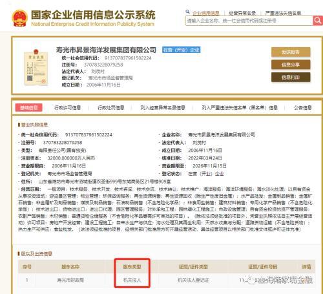This screenshot has width=323, height=294.
Task: Click the site title 国家企业信用信息公示系统
Action: click(x=93, y=15)
